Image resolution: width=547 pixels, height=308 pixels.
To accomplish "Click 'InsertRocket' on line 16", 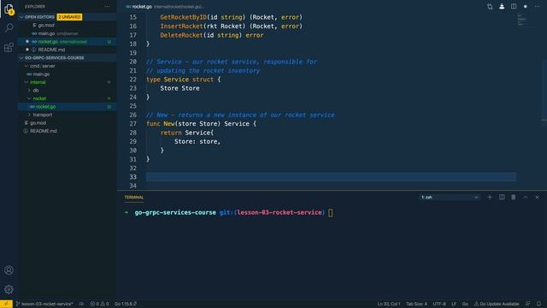I will pos(181,27).
